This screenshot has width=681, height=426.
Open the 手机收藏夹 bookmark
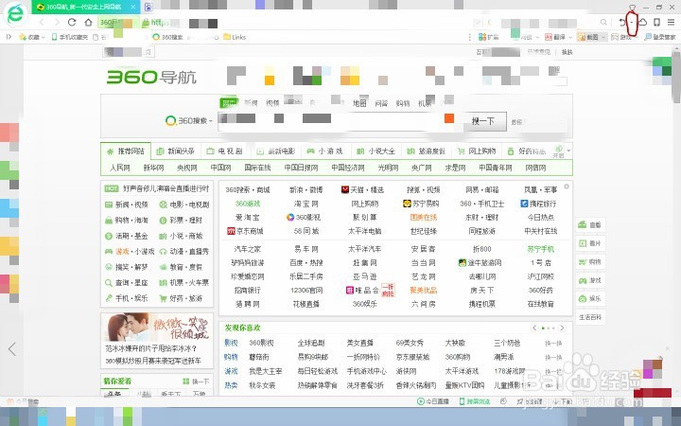point(69,37)
